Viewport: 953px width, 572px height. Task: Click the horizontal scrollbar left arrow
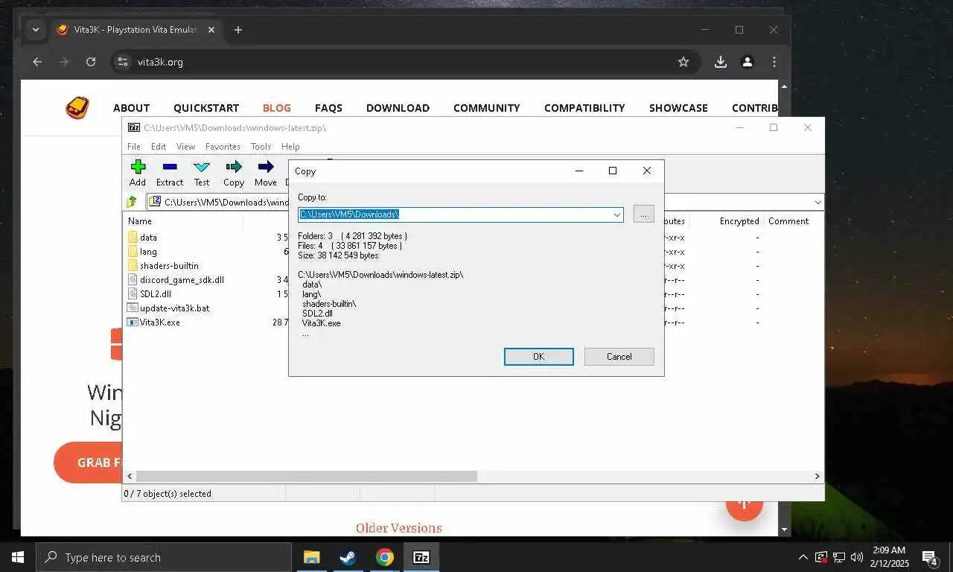(x=130, y=476)
